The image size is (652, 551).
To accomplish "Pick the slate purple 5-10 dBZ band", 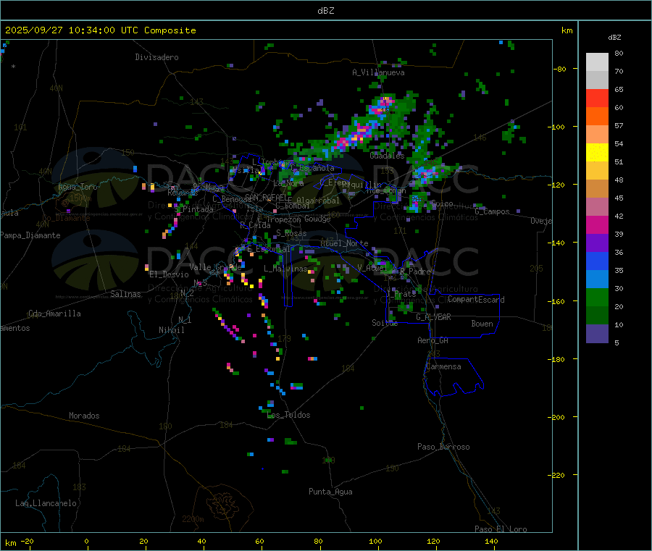I will pyautogui.click(x=597, y=334).
